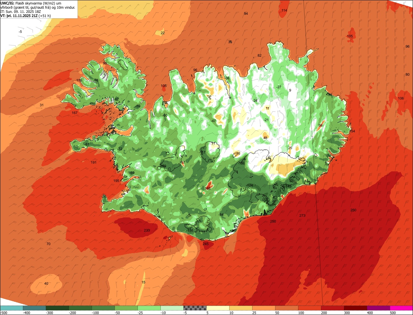Click the legend swatch between 25 and 50
The width and height of the screenshot is (413, 315).
(x=264, y=308)
